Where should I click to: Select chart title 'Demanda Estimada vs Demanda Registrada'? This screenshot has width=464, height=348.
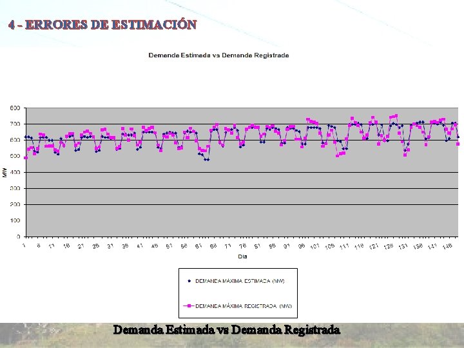tap(218, 55)
